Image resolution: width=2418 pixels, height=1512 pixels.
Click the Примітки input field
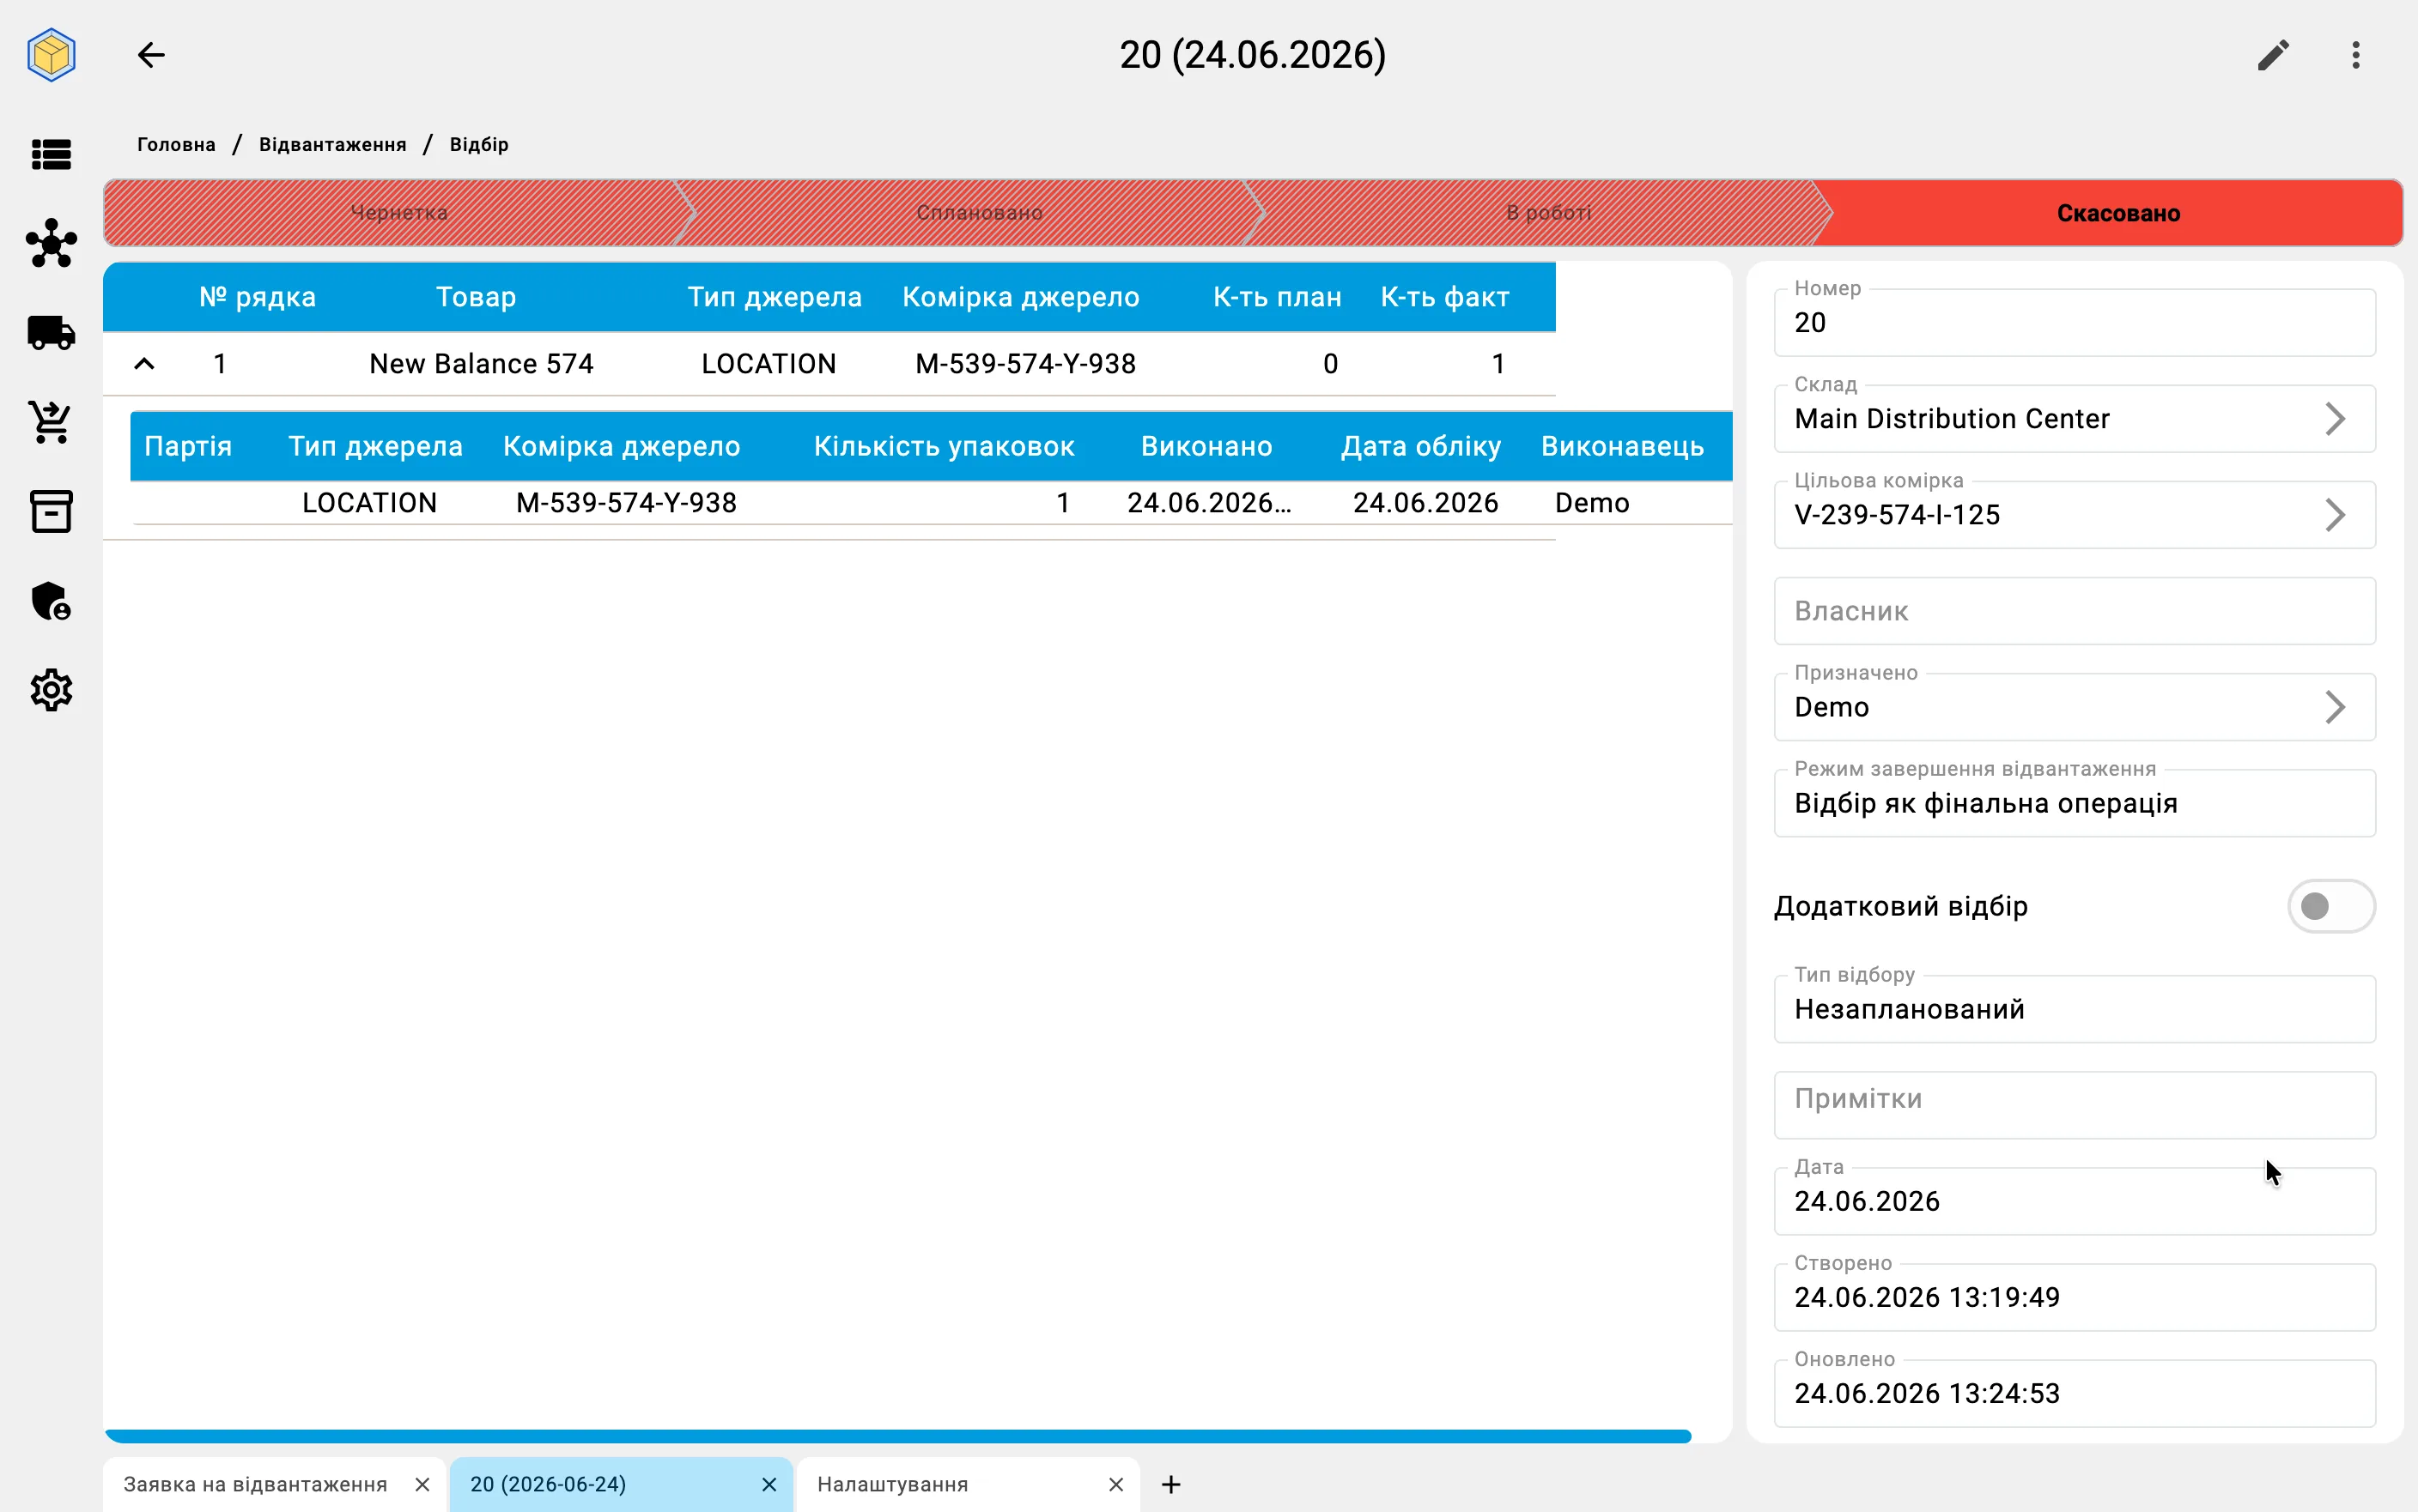[x=2074, y=1104]
